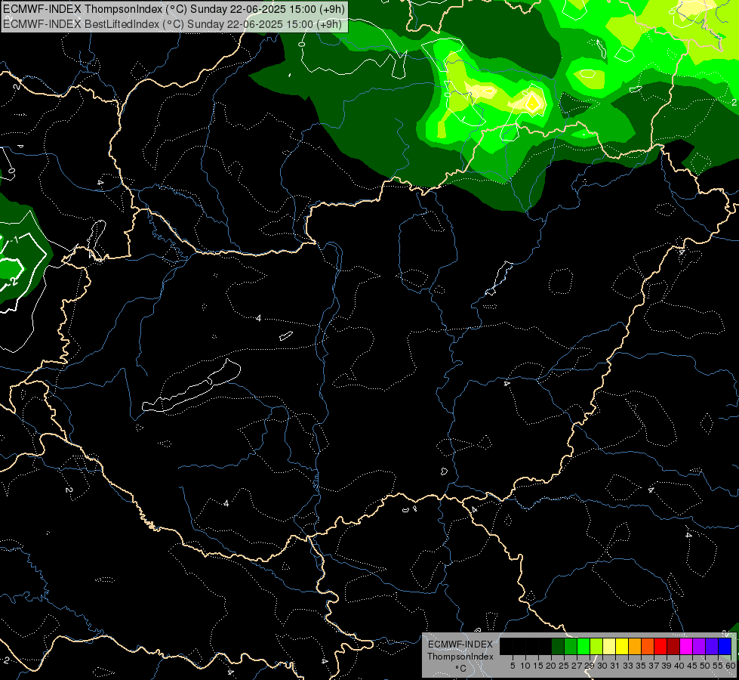Click the legend tick label 25
The image size is (739, 680).
564,666
